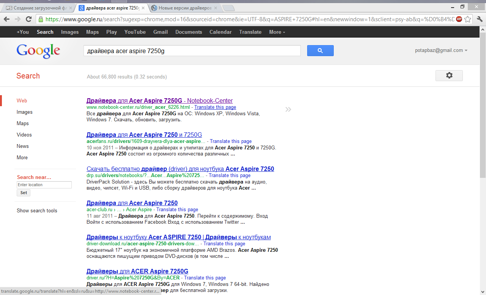This screenshot has width=486, height=295.
Task: Click 'Acer Aspire' breadcrumb under acer-club.ru
Action: click(139, 210)
